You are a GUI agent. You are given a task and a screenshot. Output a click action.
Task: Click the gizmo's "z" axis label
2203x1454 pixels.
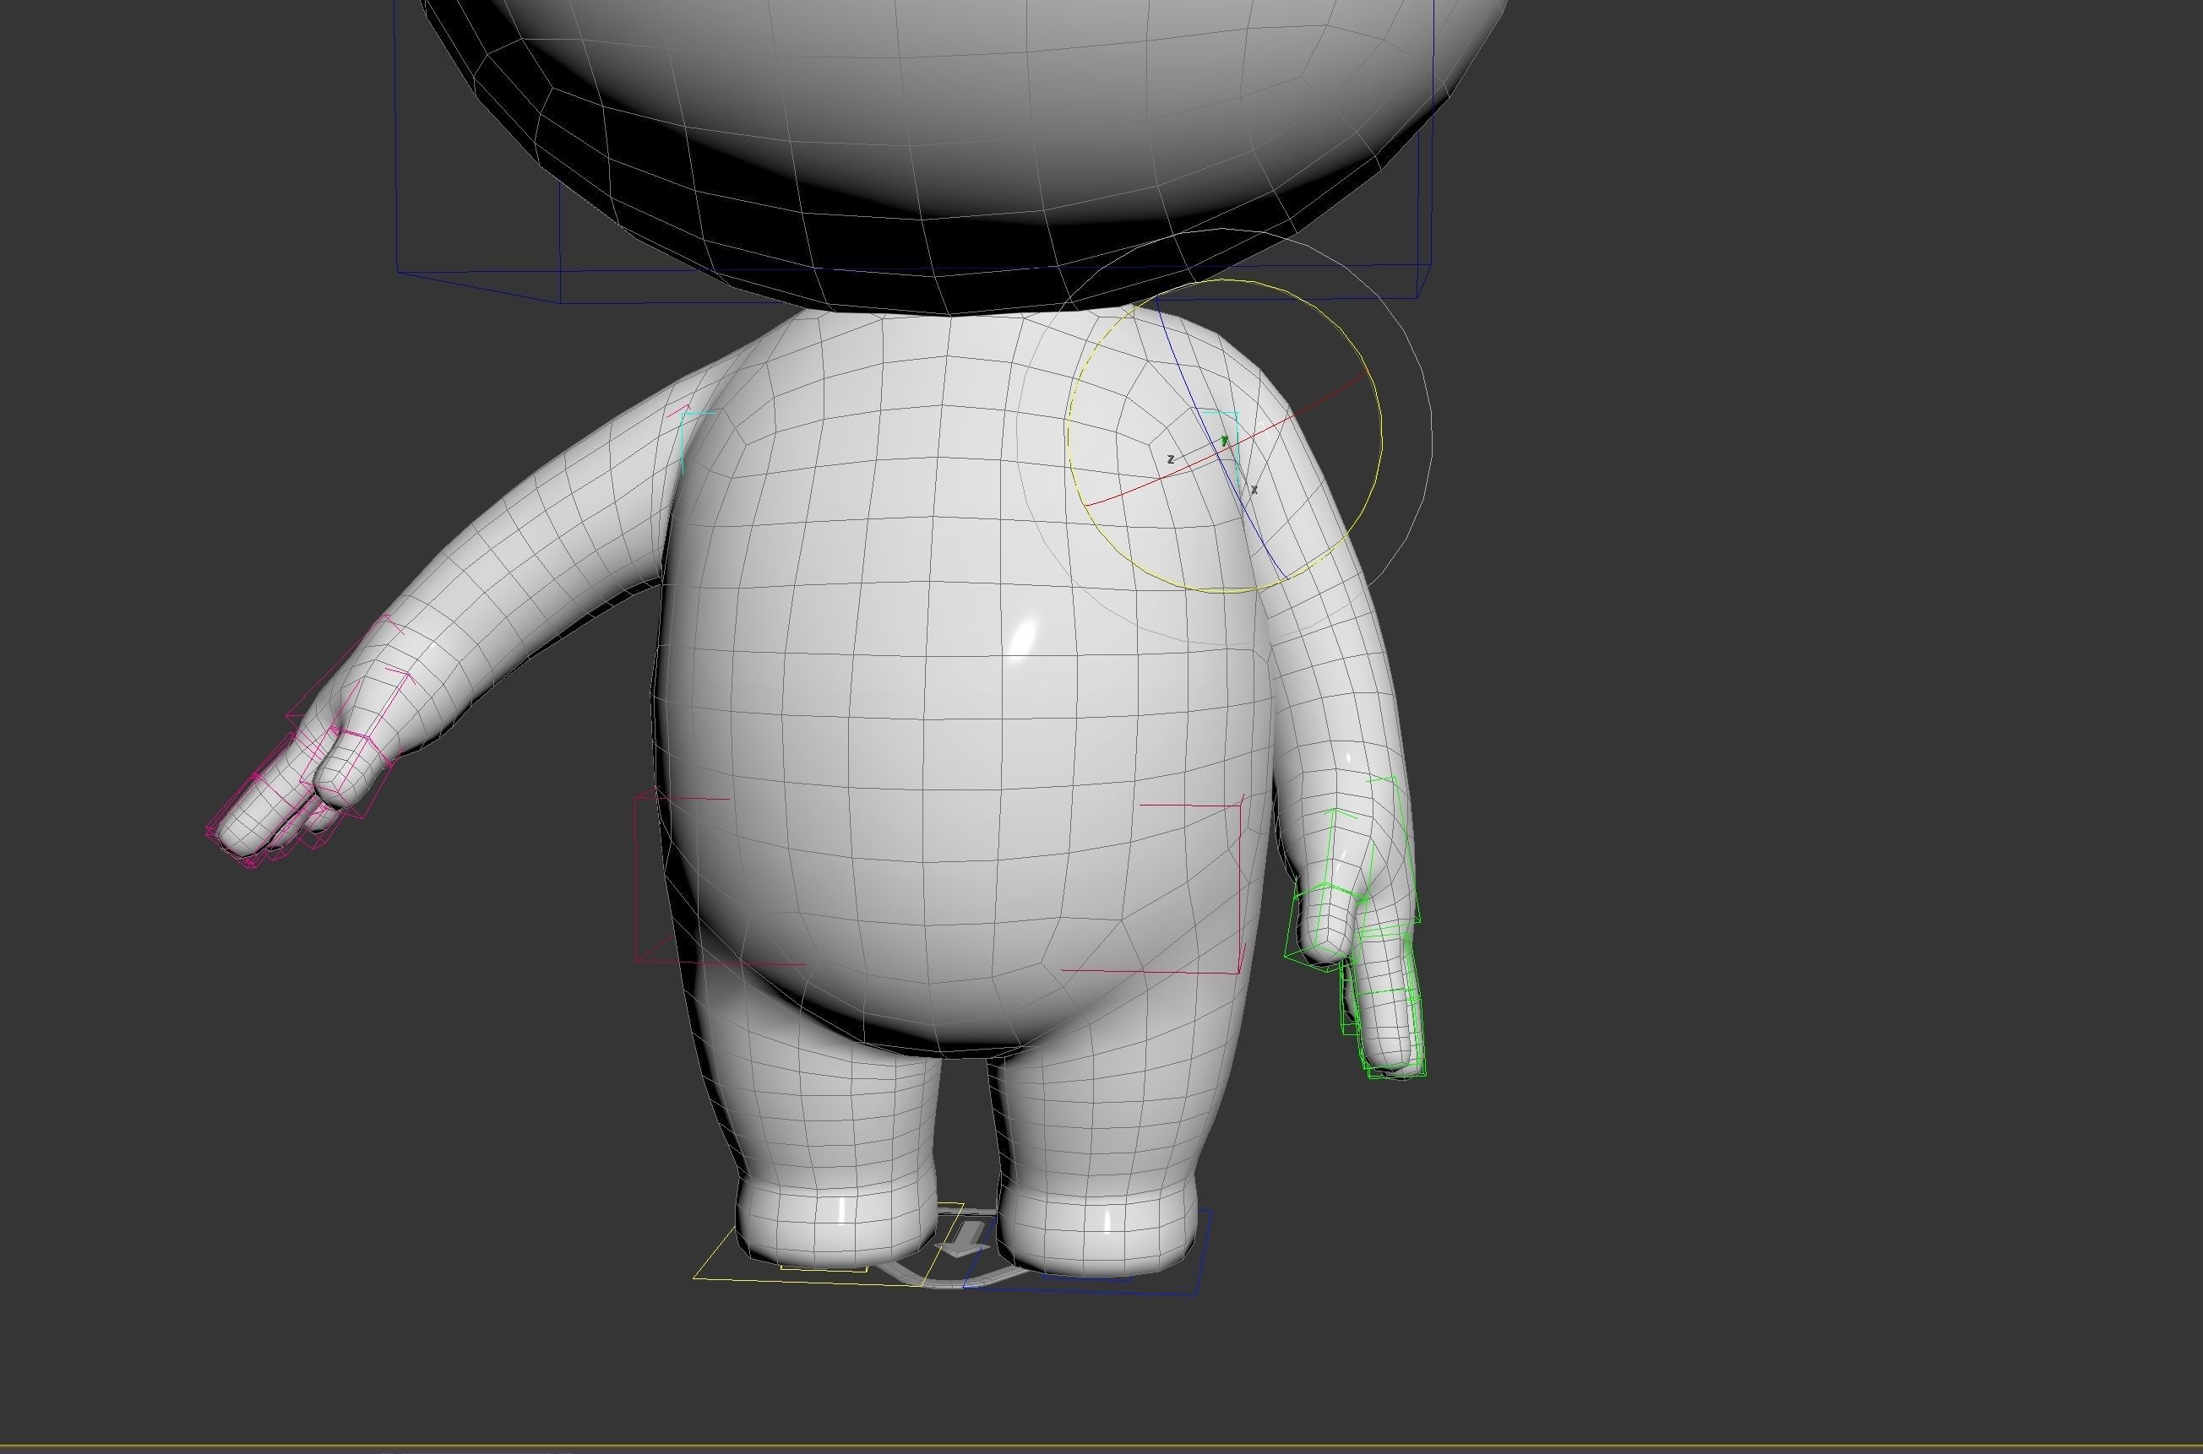click(1171, 459)
